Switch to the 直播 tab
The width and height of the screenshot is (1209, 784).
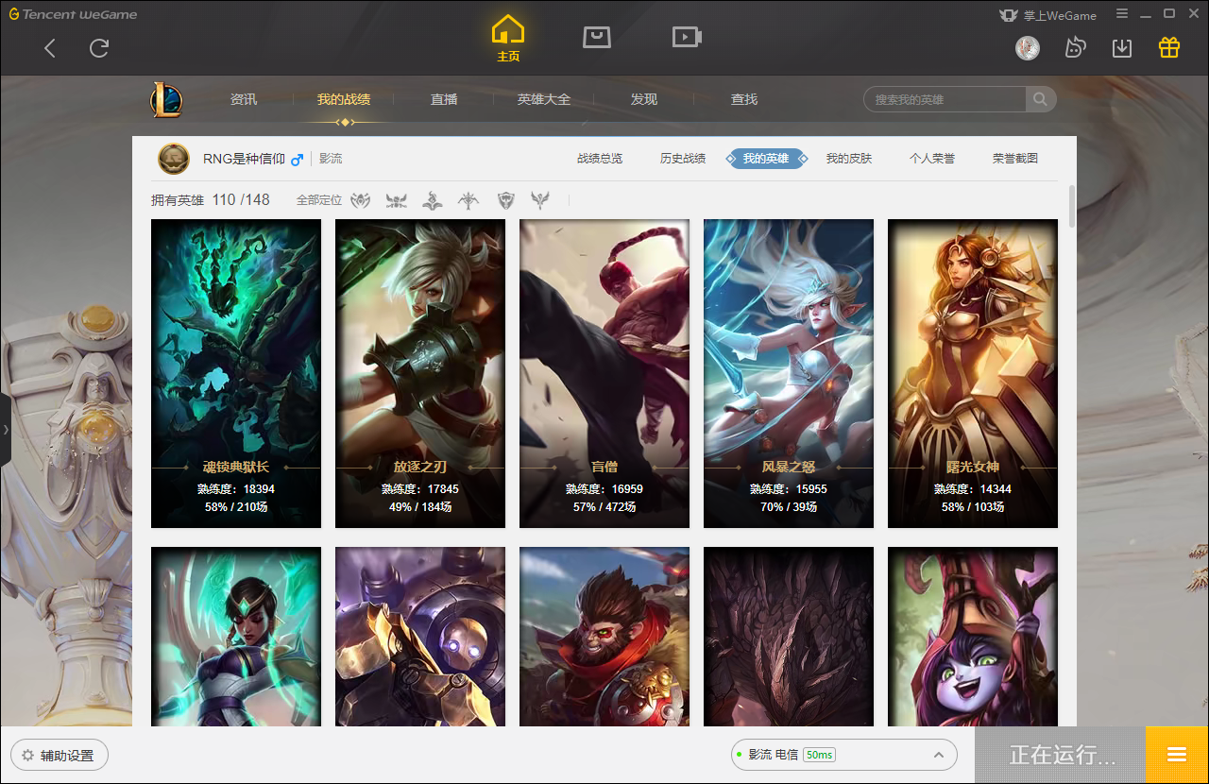(x=444, y=99)
